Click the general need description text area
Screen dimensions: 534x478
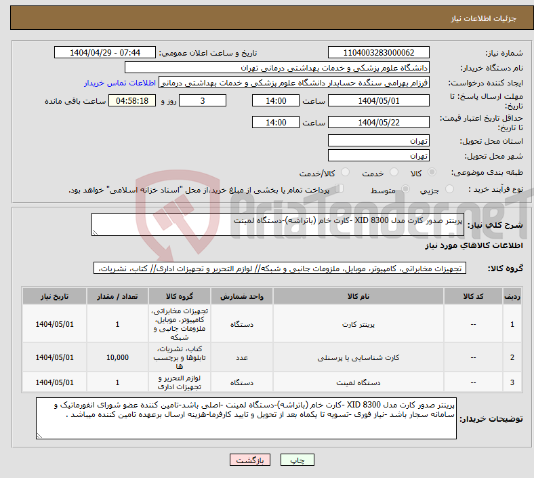point(278,224)
